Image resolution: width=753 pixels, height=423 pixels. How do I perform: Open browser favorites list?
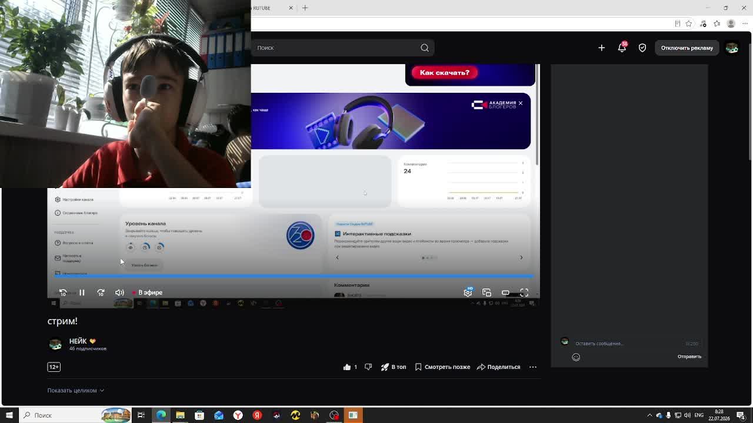point(717,23)
